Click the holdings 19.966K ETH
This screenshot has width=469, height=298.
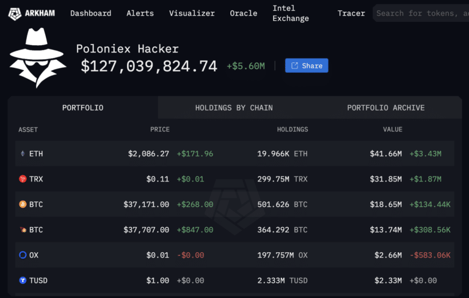click(282, 154)
